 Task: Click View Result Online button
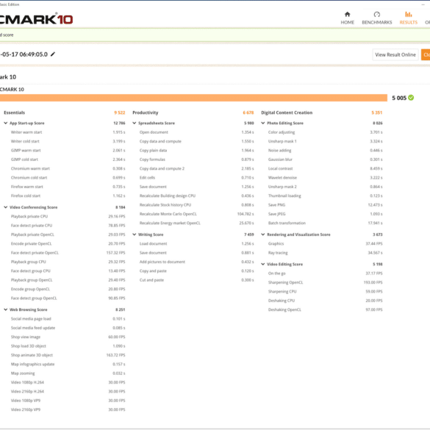(x=395, y=54)
